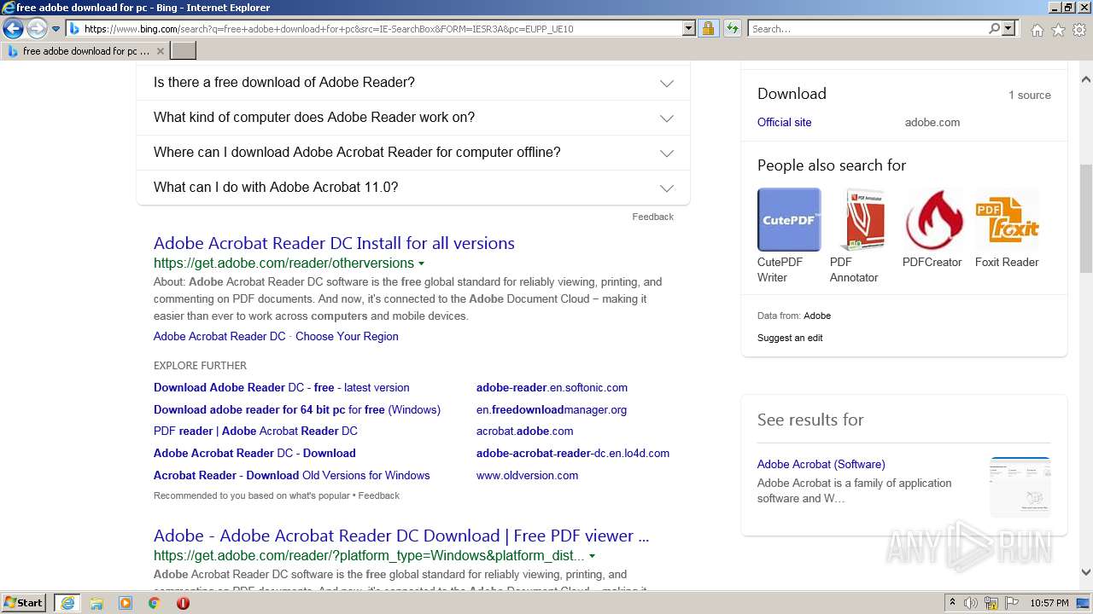
Task: Expand 'Where can I download Adobe Acrobat Reader' question
Action: click(x=413, y=153)
